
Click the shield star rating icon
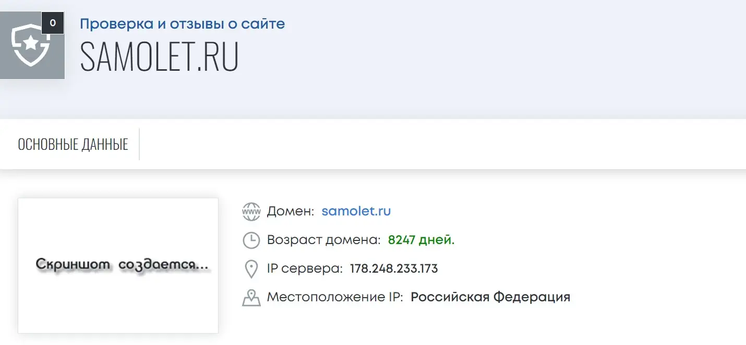[x=30, y=45]
